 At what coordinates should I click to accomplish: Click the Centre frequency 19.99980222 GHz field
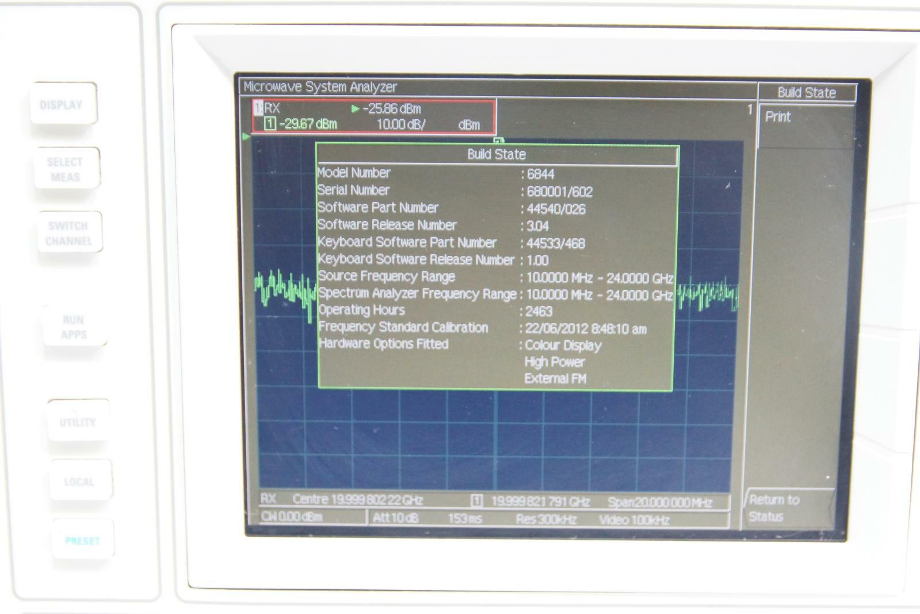357,499
